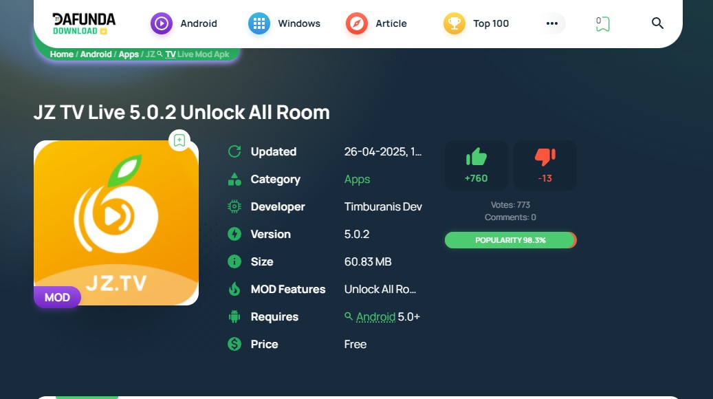Bookmark app using icon on thumbnail

pos(179,140)
